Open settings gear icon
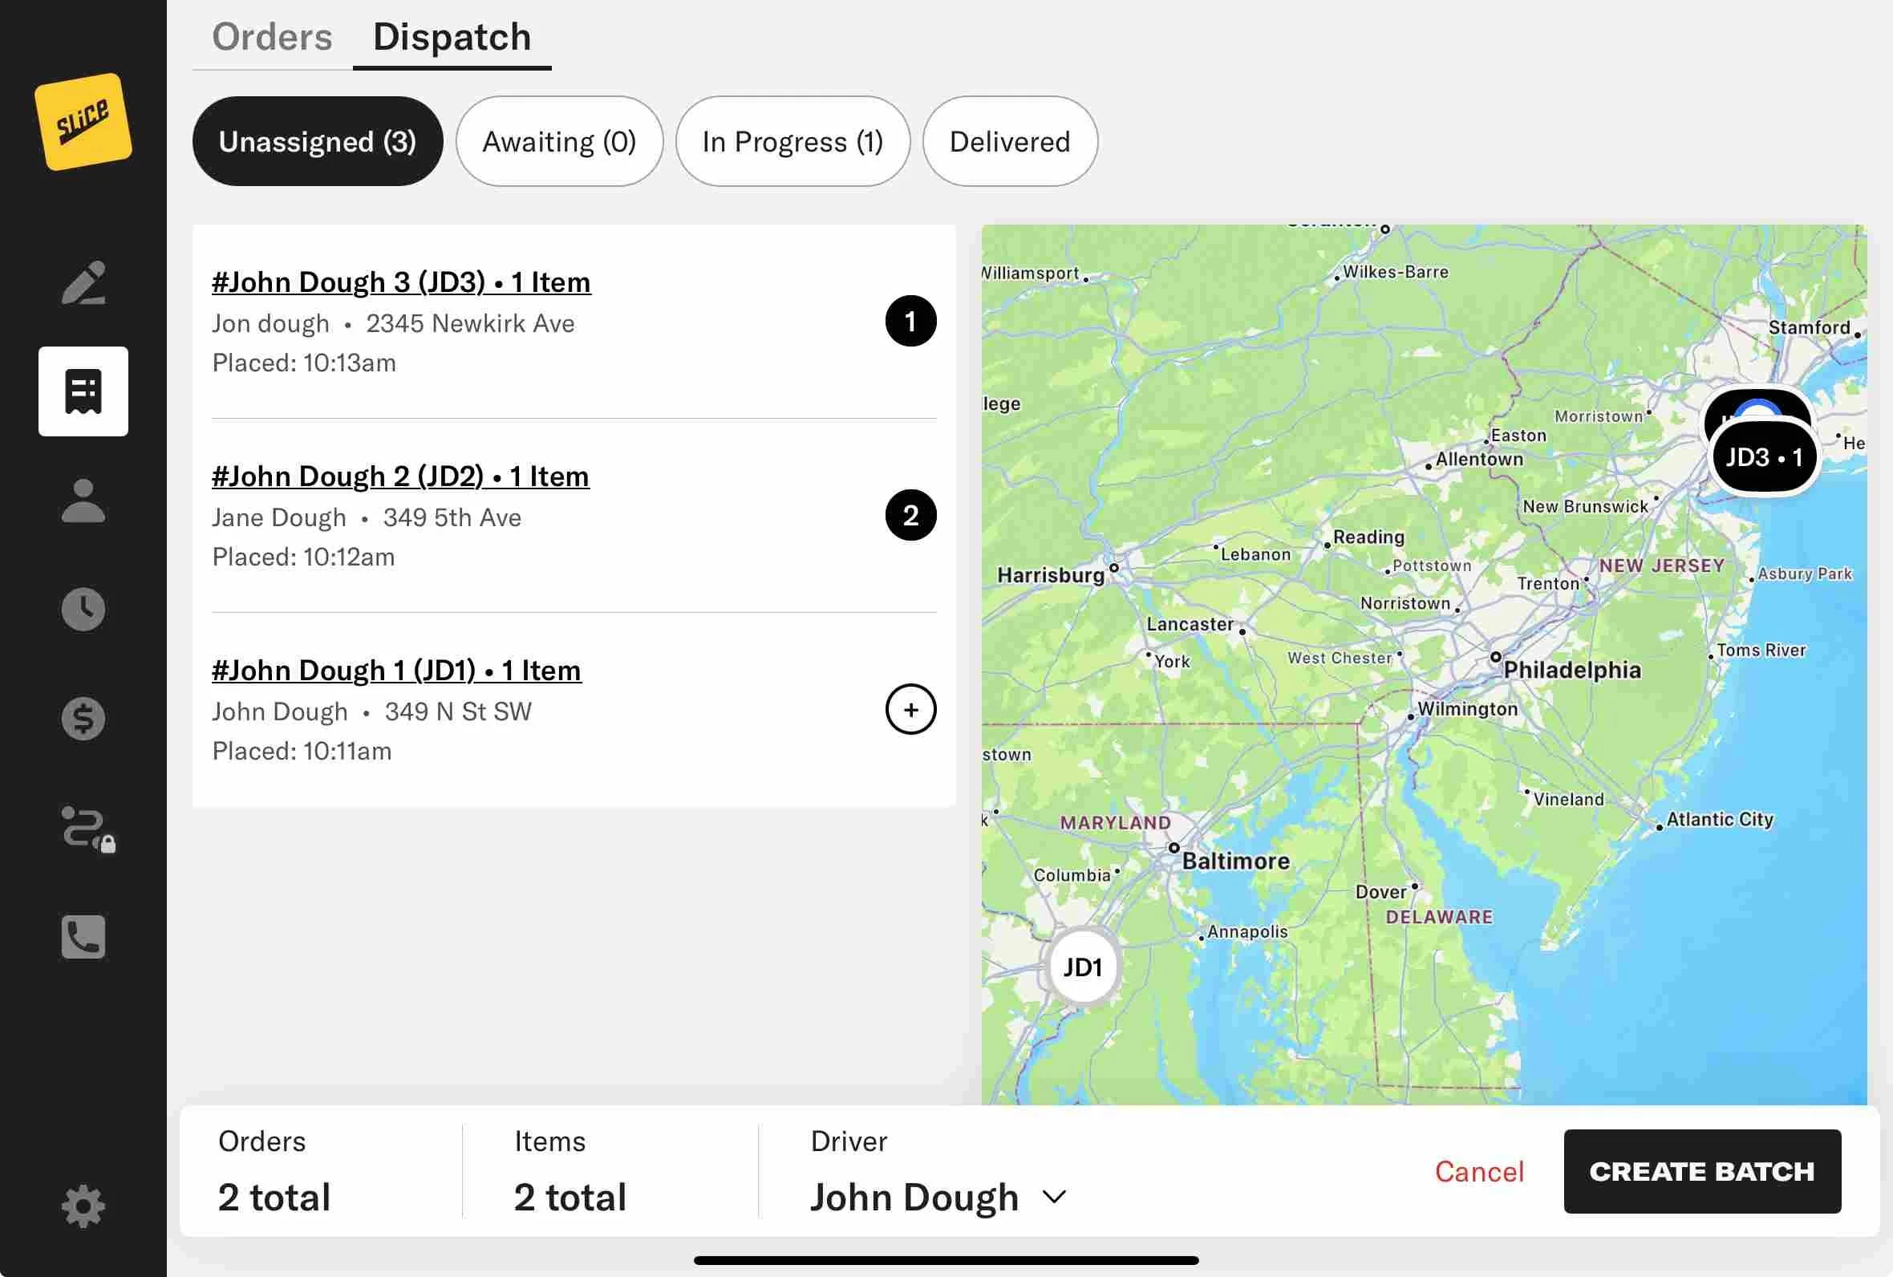Screen dimensions: 1893x1277 pyautogui.click(x=83, y=1206)
